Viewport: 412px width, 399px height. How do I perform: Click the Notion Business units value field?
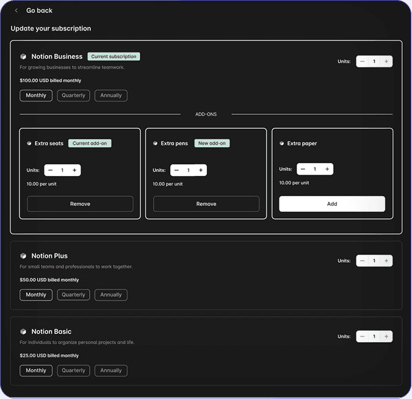(x=374, y=62)
